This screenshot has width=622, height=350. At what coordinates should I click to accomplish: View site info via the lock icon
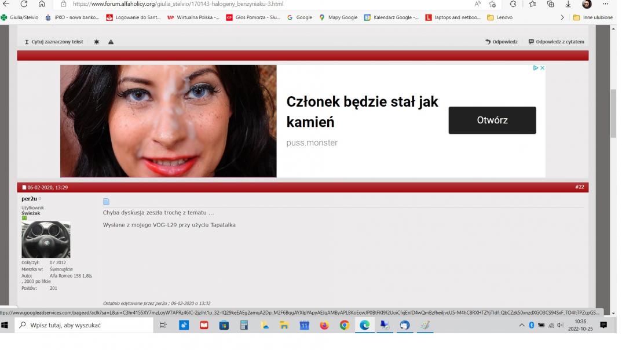coord(64,4)
